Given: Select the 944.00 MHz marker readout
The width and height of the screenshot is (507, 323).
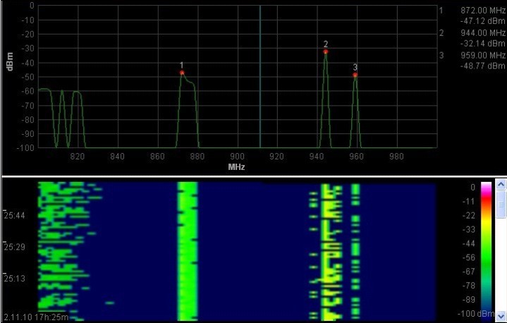Looking at the screenshot, I should 483,32.
